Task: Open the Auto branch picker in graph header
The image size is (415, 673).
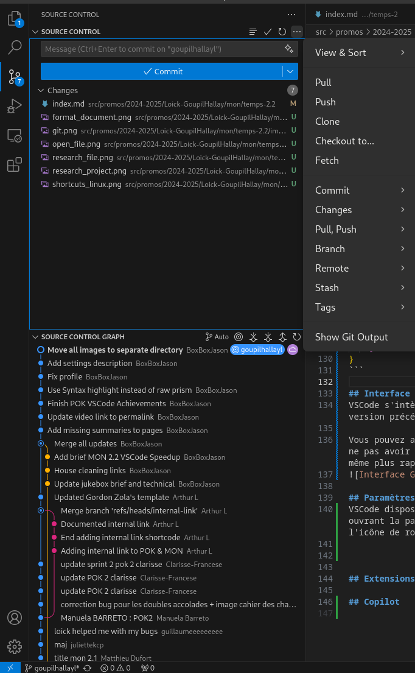Action: 217,337
